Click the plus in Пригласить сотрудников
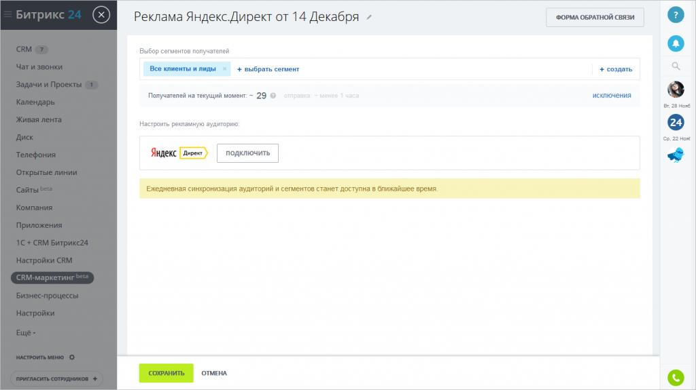 tap(95, 379)
